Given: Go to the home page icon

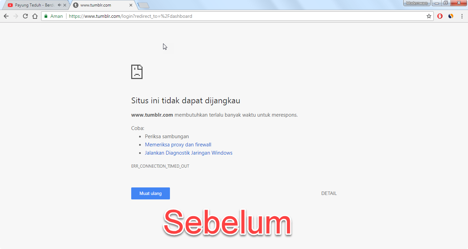Looking at the screenshot, I should click(35, 16).
